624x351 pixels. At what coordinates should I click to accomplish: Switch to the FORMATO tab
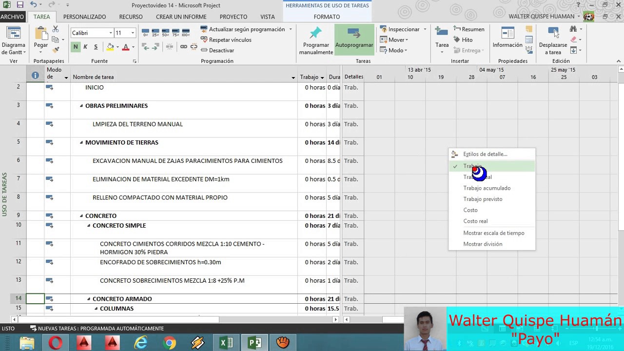click(x=327, y=17)
